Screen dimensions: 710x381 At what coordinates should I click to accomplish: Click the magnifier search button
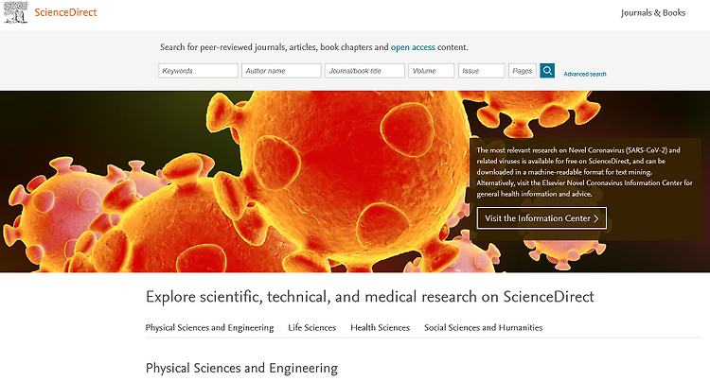[x=547, y=71]
